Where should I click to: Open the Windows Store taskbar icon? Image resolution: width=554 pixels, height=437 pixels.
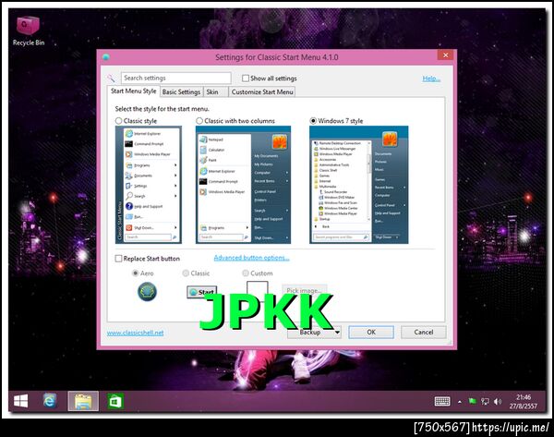point(116,401)
